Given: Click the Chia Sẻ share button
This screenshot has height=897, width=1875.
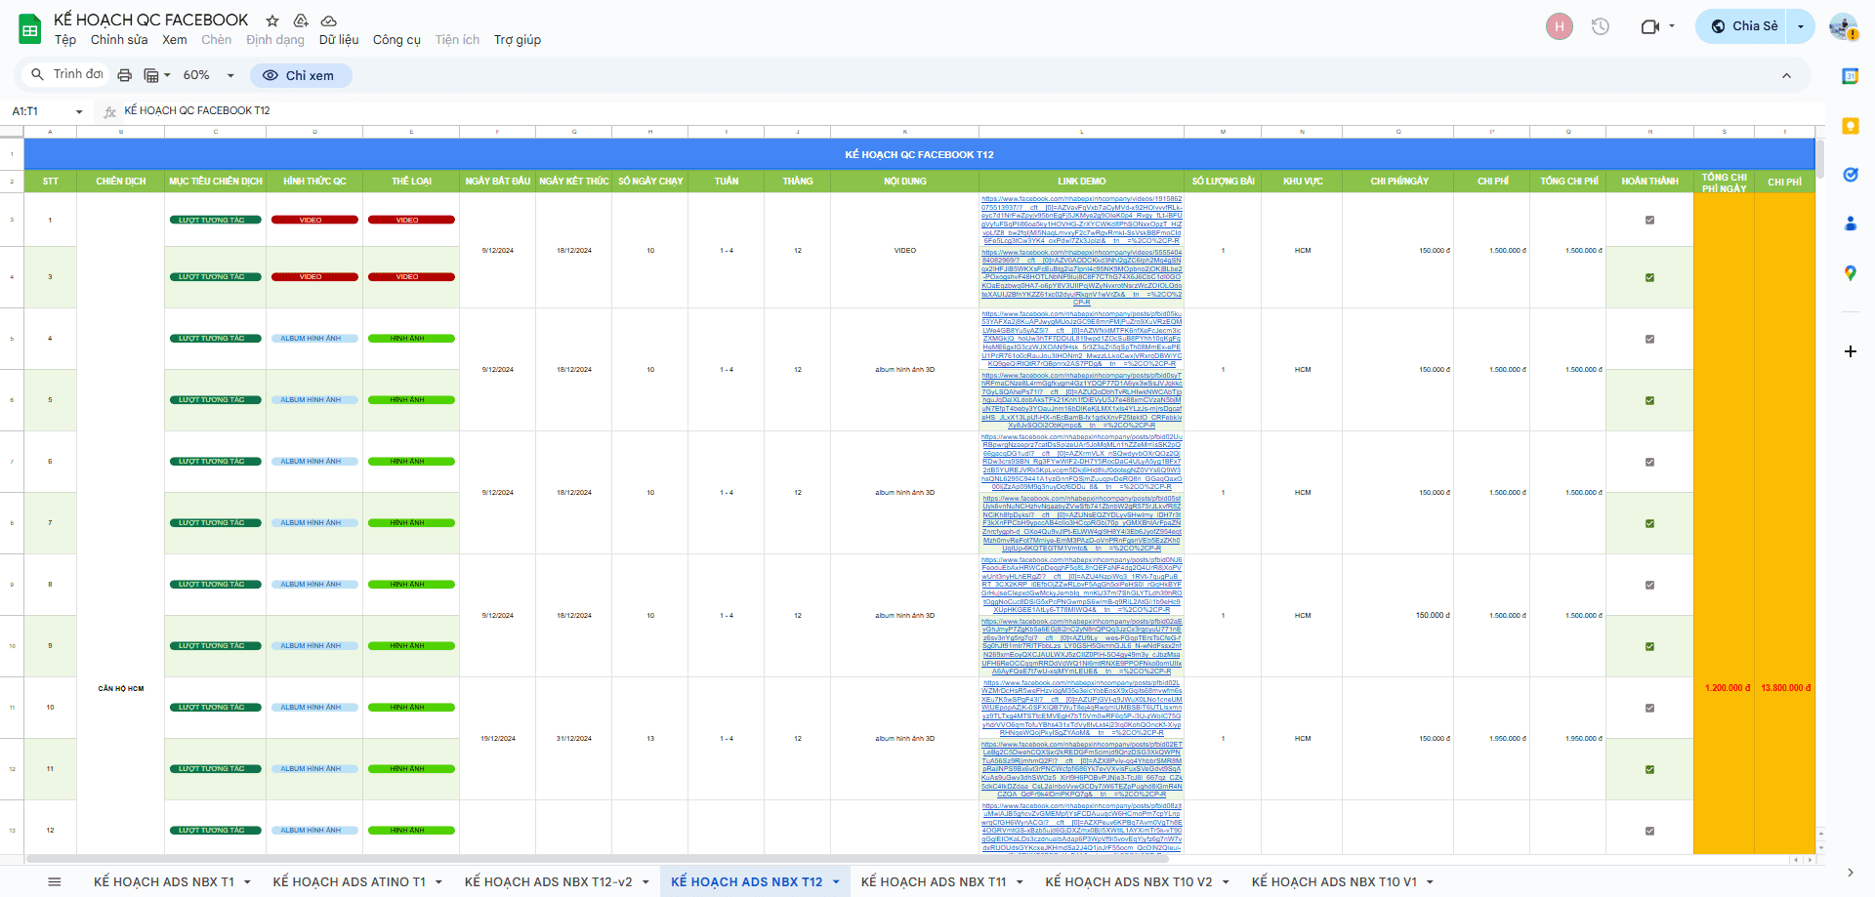Looking at the screenshot, I should (x=1744, y=26).
